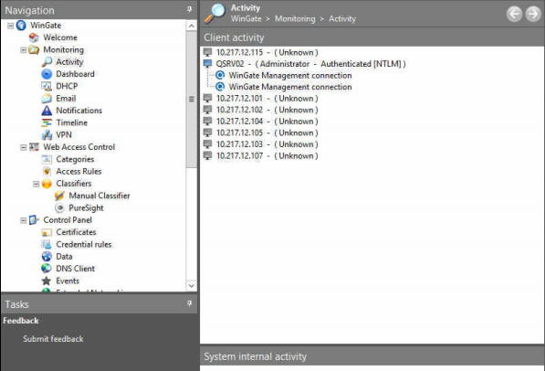
Task: Select the Credential rules tree item
Action: 84,245
